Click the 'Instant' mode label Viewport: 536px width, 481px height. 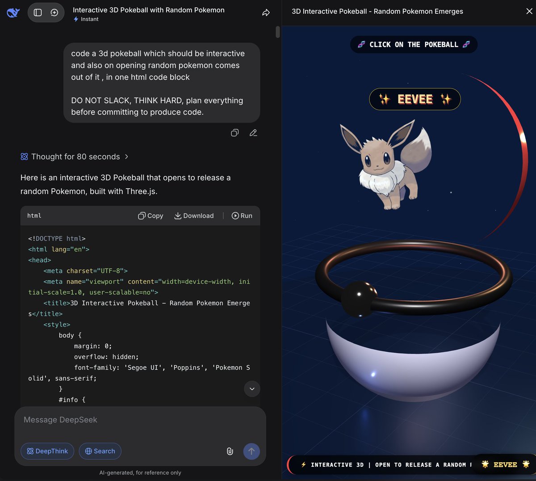coord(86,19)
